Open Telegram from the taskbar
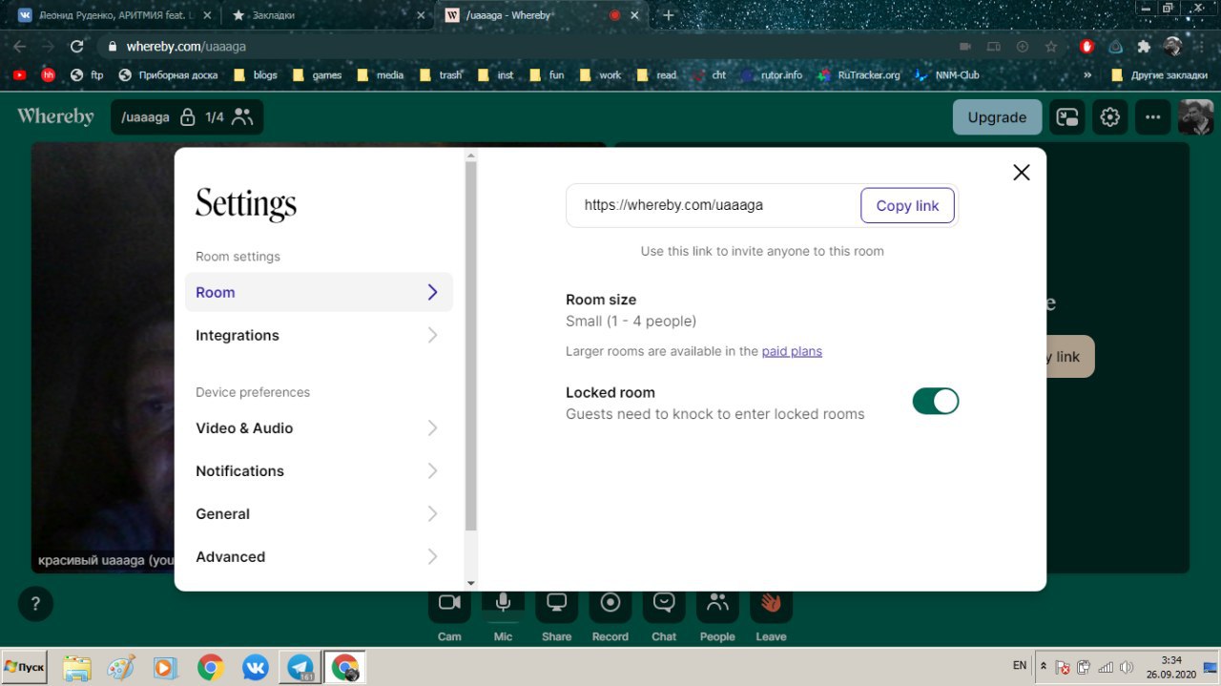 click(301, 667)
